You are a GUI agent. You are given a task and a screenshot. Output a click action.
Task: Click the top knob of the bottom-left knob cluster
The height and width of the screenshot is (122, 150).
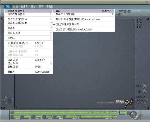pyautogui.click(x=6, y=97)
